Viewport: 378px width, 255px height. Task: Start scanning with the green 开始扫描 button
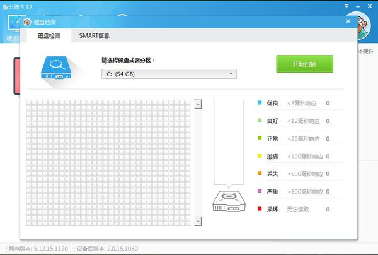305,64
